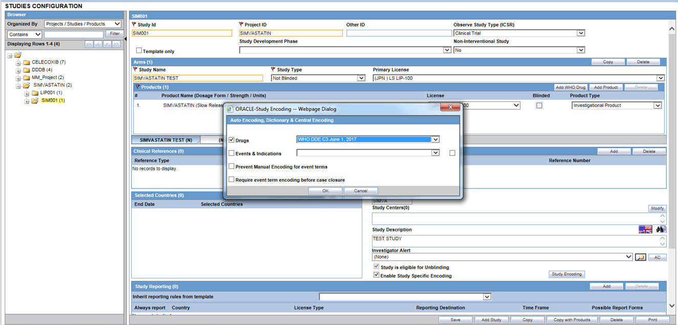678x325 pixels.
Task: Uncheck Enable Study Specific Encoding
Action: (x=377, y=275)
